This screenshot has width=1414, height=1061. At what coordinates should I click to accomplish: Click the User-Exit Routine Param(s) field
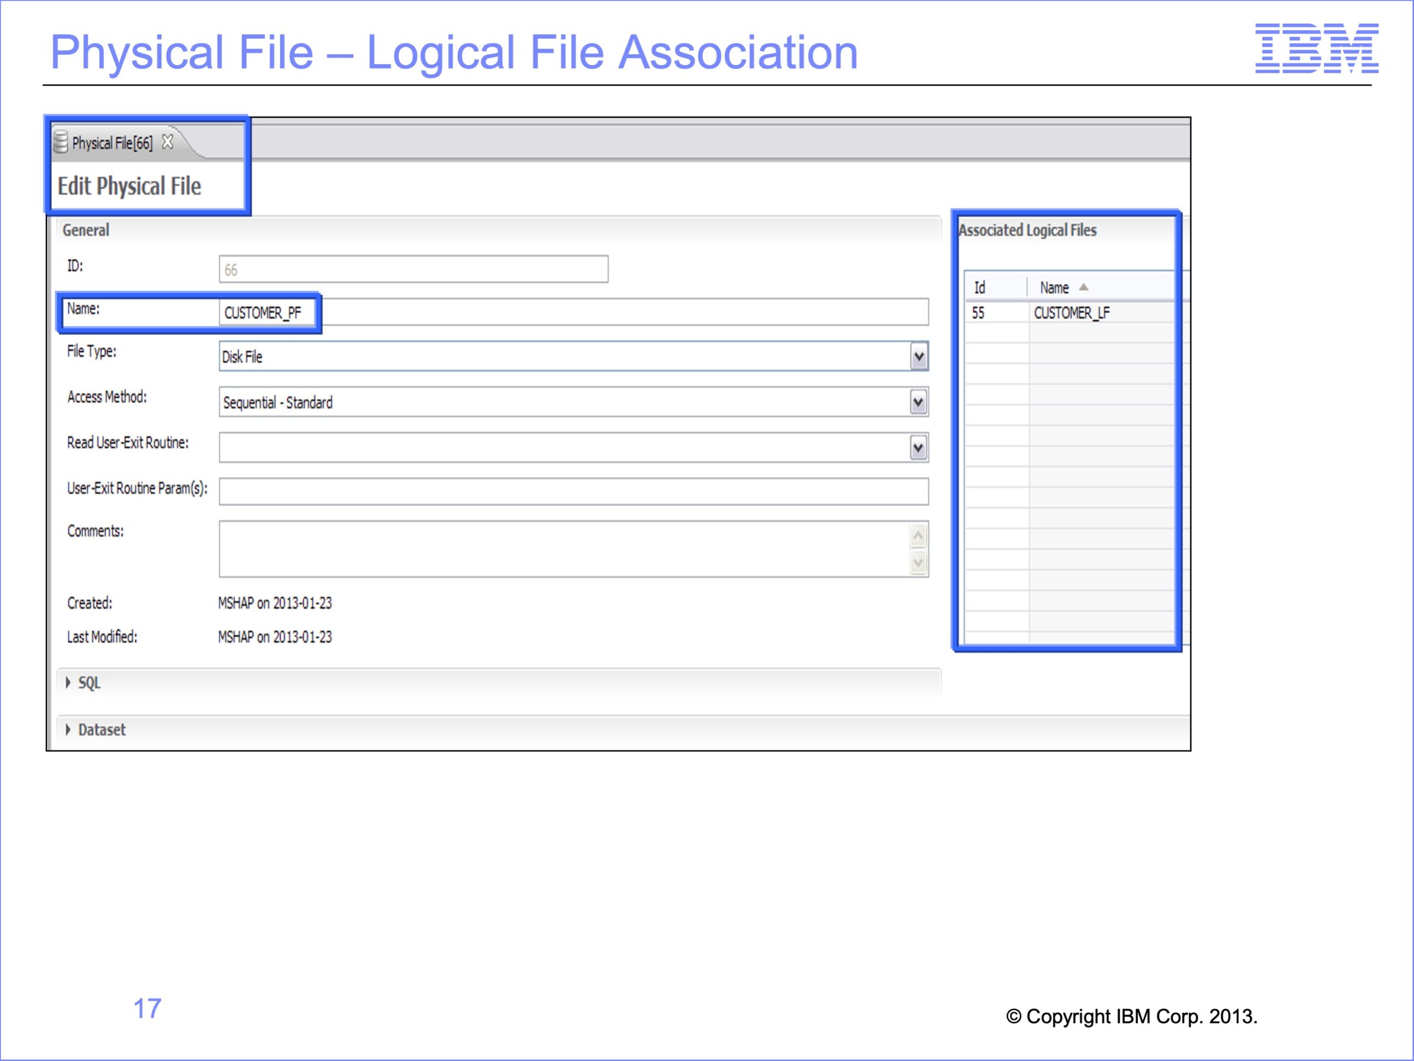click(573, 491)
